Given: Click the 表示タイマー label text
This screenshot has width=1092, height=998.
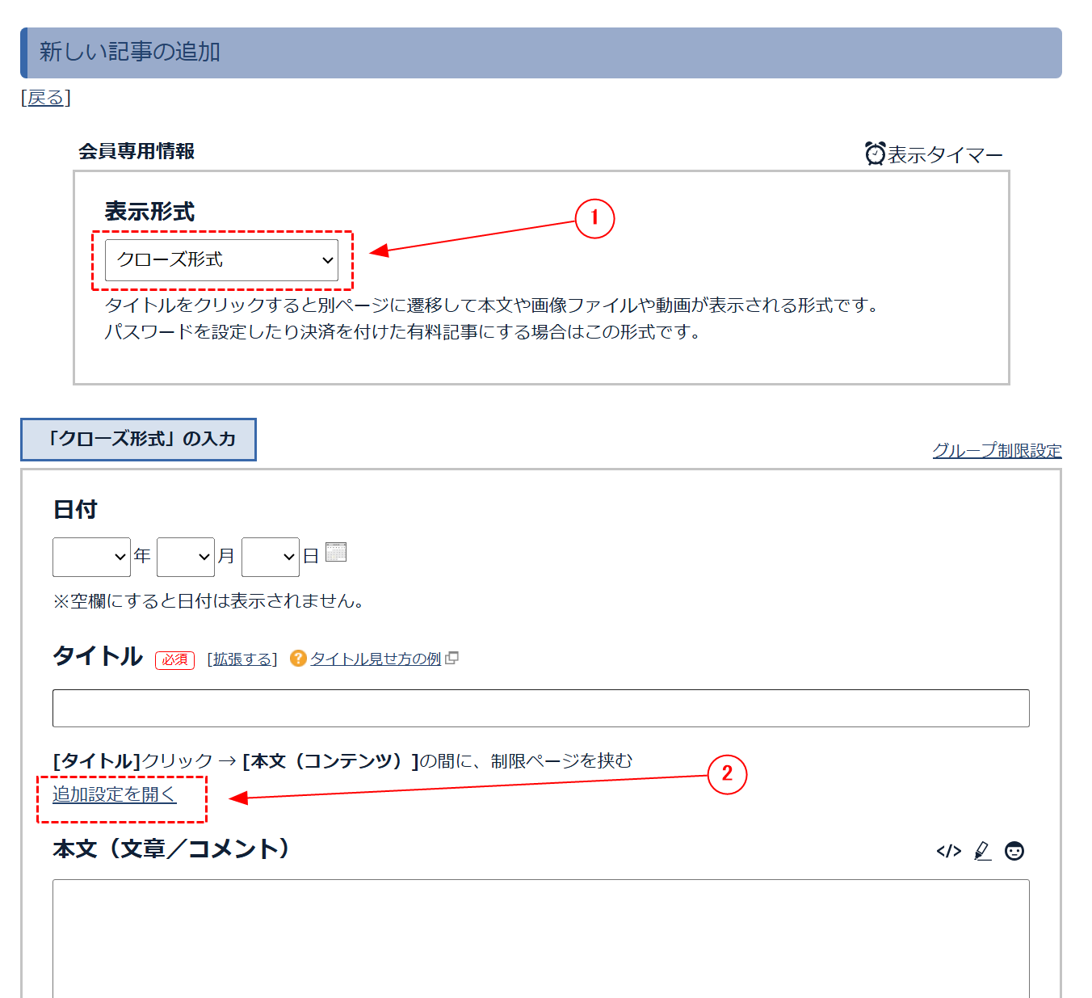Looking at the screenshot, I should pyautogui.click(x=945, y=154).
